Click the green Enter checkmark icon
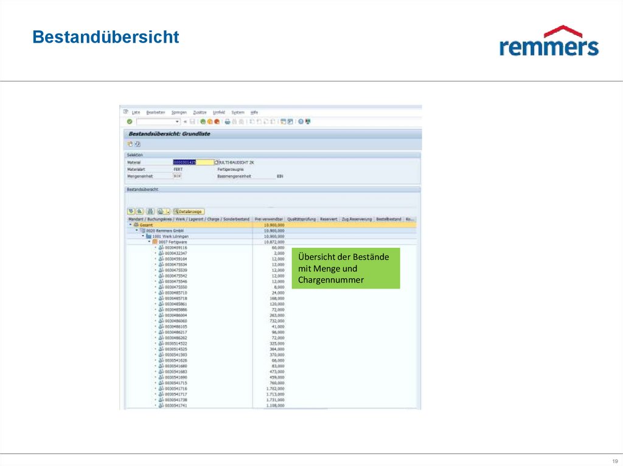 (130, 122)
